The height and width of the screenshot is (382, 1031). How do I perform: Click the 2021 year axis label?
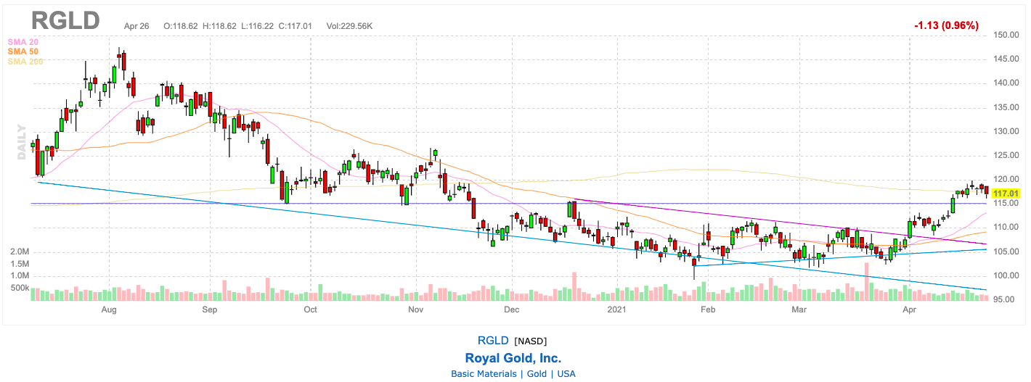[x=616, y=310]
